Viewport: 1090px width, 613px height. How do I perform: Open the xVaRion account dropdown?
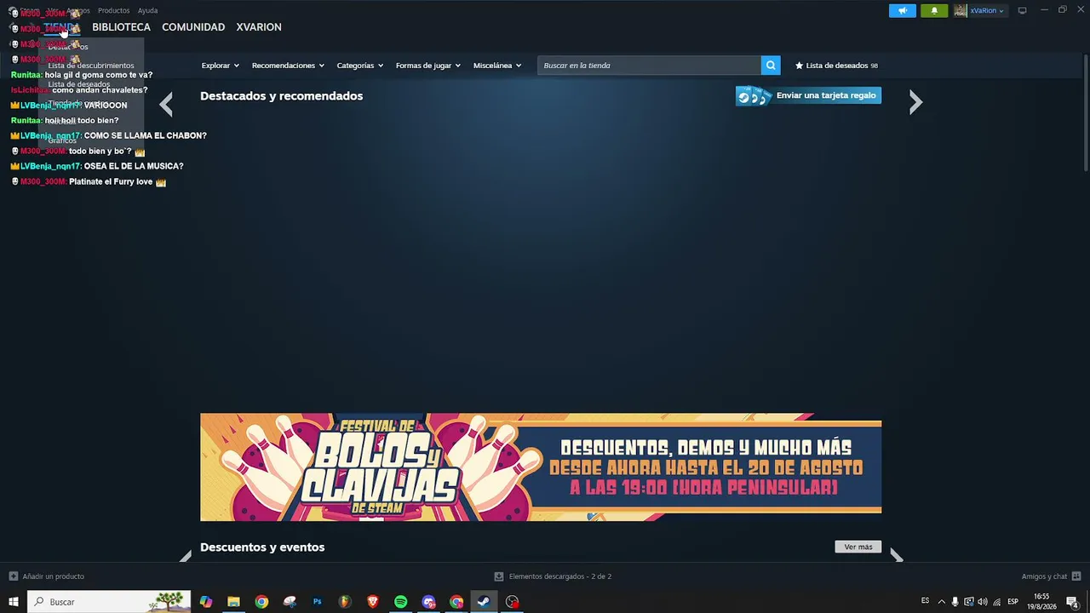tap(987, 11)
